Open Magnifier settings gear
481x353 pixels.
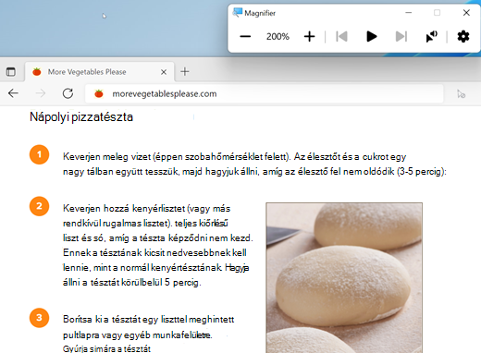click(463, 37)
